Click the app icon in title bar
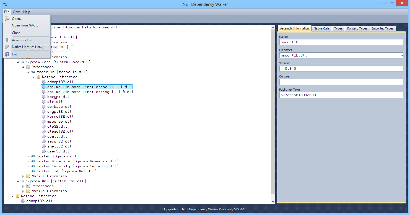 5,4
